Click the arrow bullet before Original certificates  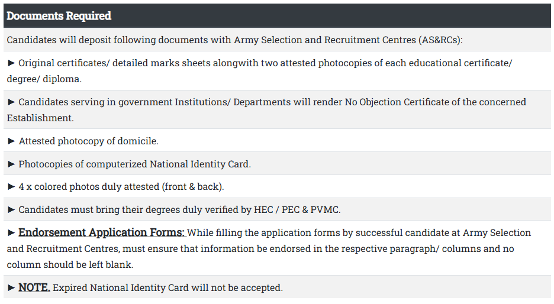[x=11, y=63]
